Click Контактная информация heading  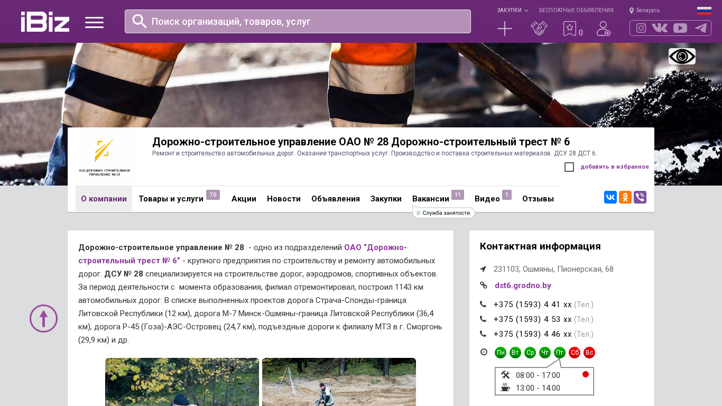tap(540, 246)
